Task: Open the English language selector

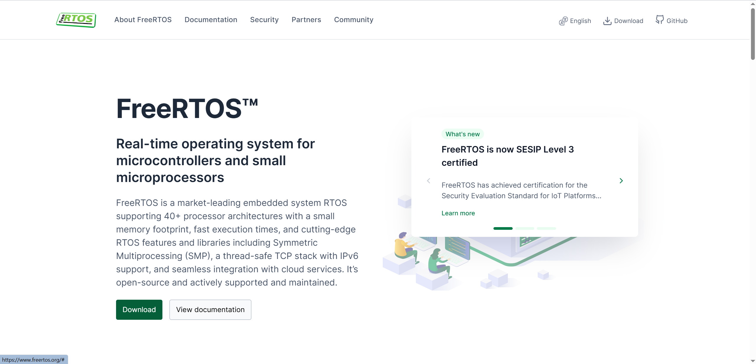Action: 580,21
